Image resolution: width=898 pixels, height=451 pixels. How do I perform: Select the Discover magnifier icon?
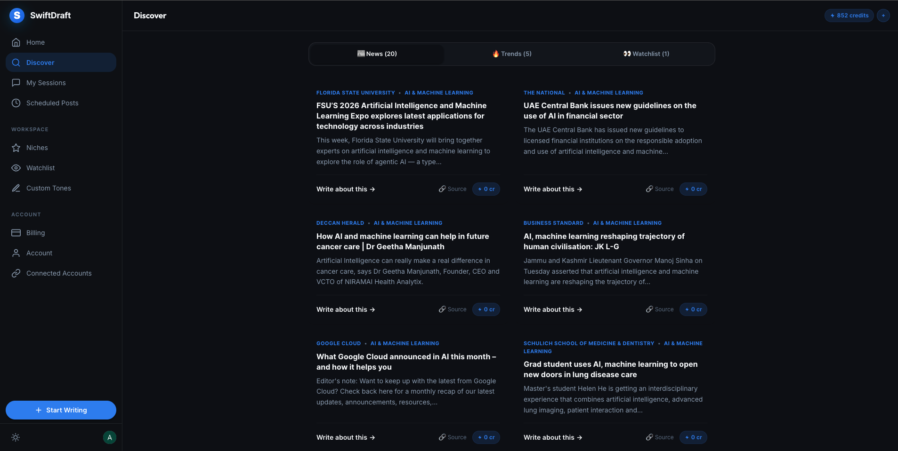tap(16, 62)
